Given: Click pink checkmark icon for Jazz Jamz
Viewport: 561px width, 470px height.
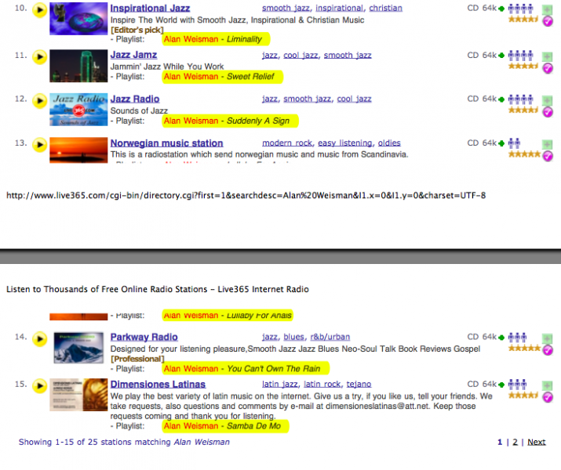Looking at the screenshot, I should tap(548, 68).
